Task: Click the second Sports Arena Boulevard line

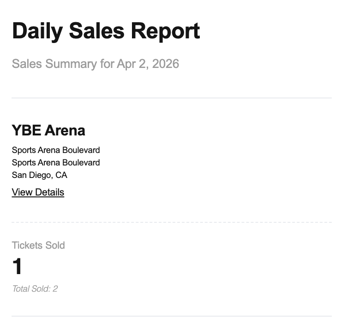Action: 56,163
